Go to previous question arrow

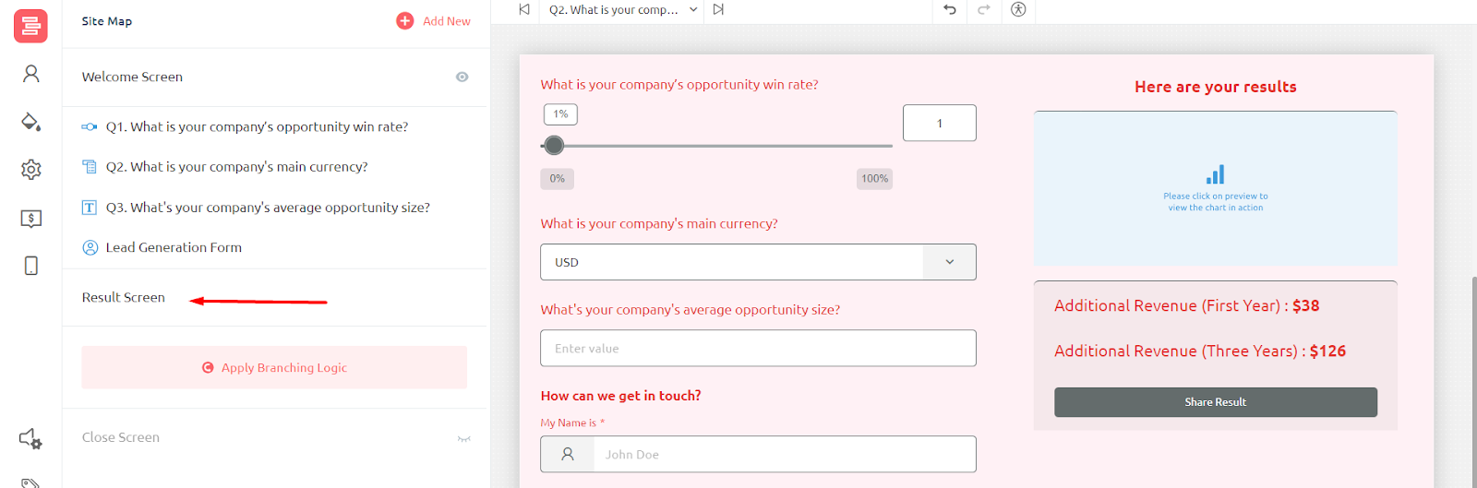[x=524, y=9]
